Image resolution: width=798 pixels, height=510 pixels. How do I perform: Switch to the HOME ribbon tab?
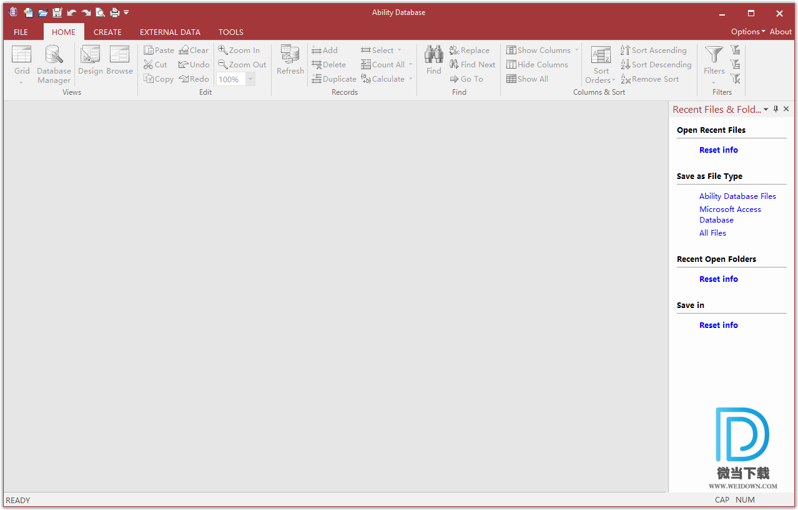[64, 32]
